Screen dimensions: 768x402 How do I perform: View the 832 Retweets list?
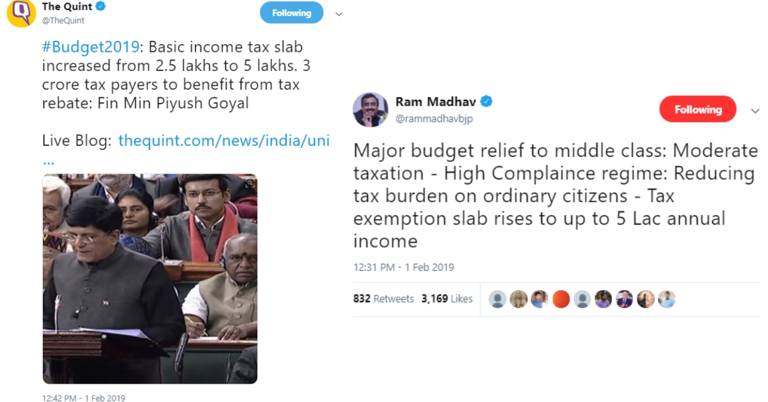(383, 299)
